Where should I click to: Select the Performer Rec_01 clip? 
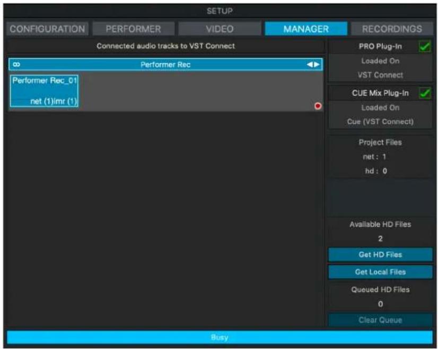44,91
